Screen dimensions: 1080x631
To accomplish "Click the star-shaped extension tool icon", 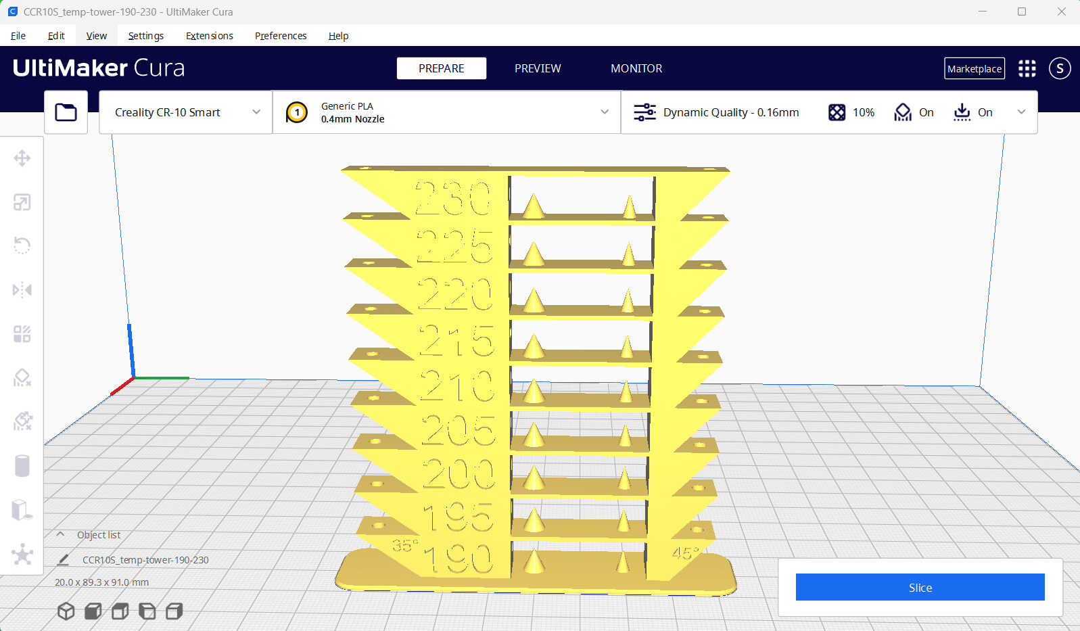I will click(22, 554).
